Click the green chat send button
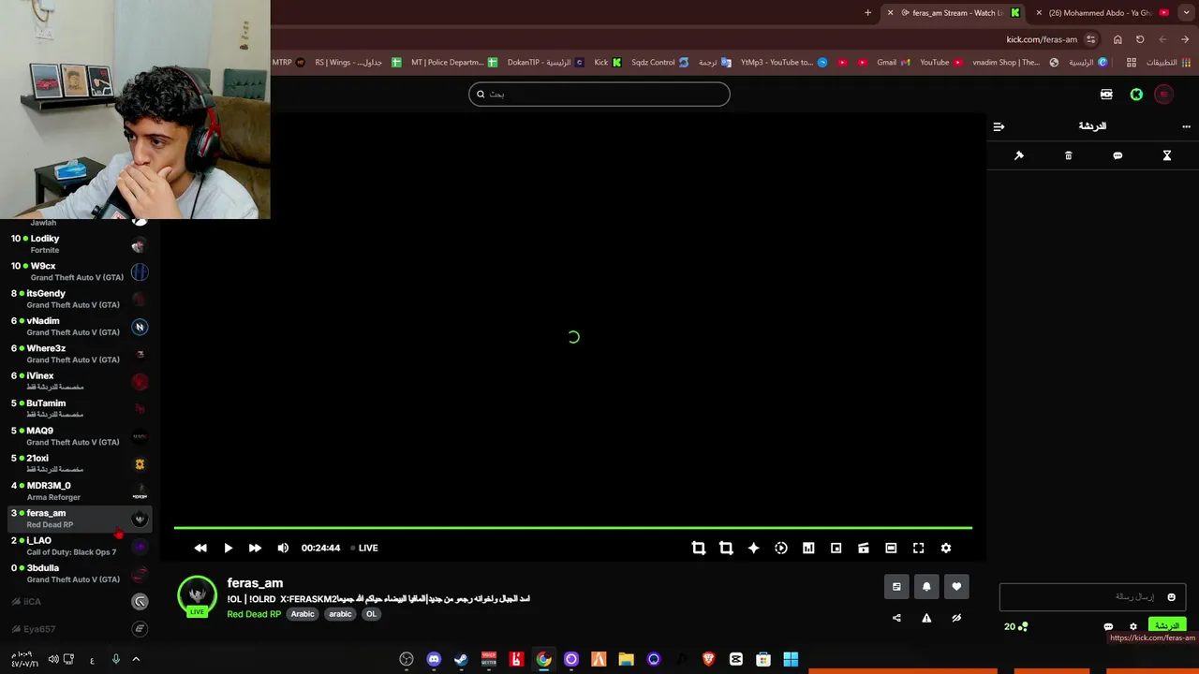The image size is (1199, 674). (1167, 625)
